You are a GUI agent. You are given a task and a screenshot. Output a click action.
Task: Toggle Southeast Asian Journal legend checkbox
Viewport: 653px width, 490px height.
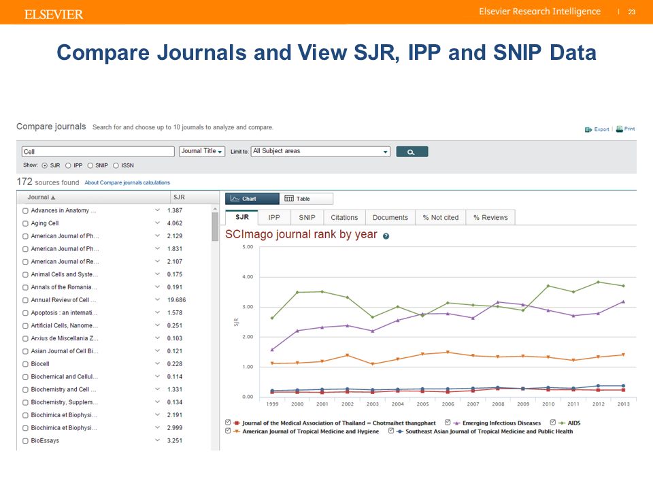point(391,431)
